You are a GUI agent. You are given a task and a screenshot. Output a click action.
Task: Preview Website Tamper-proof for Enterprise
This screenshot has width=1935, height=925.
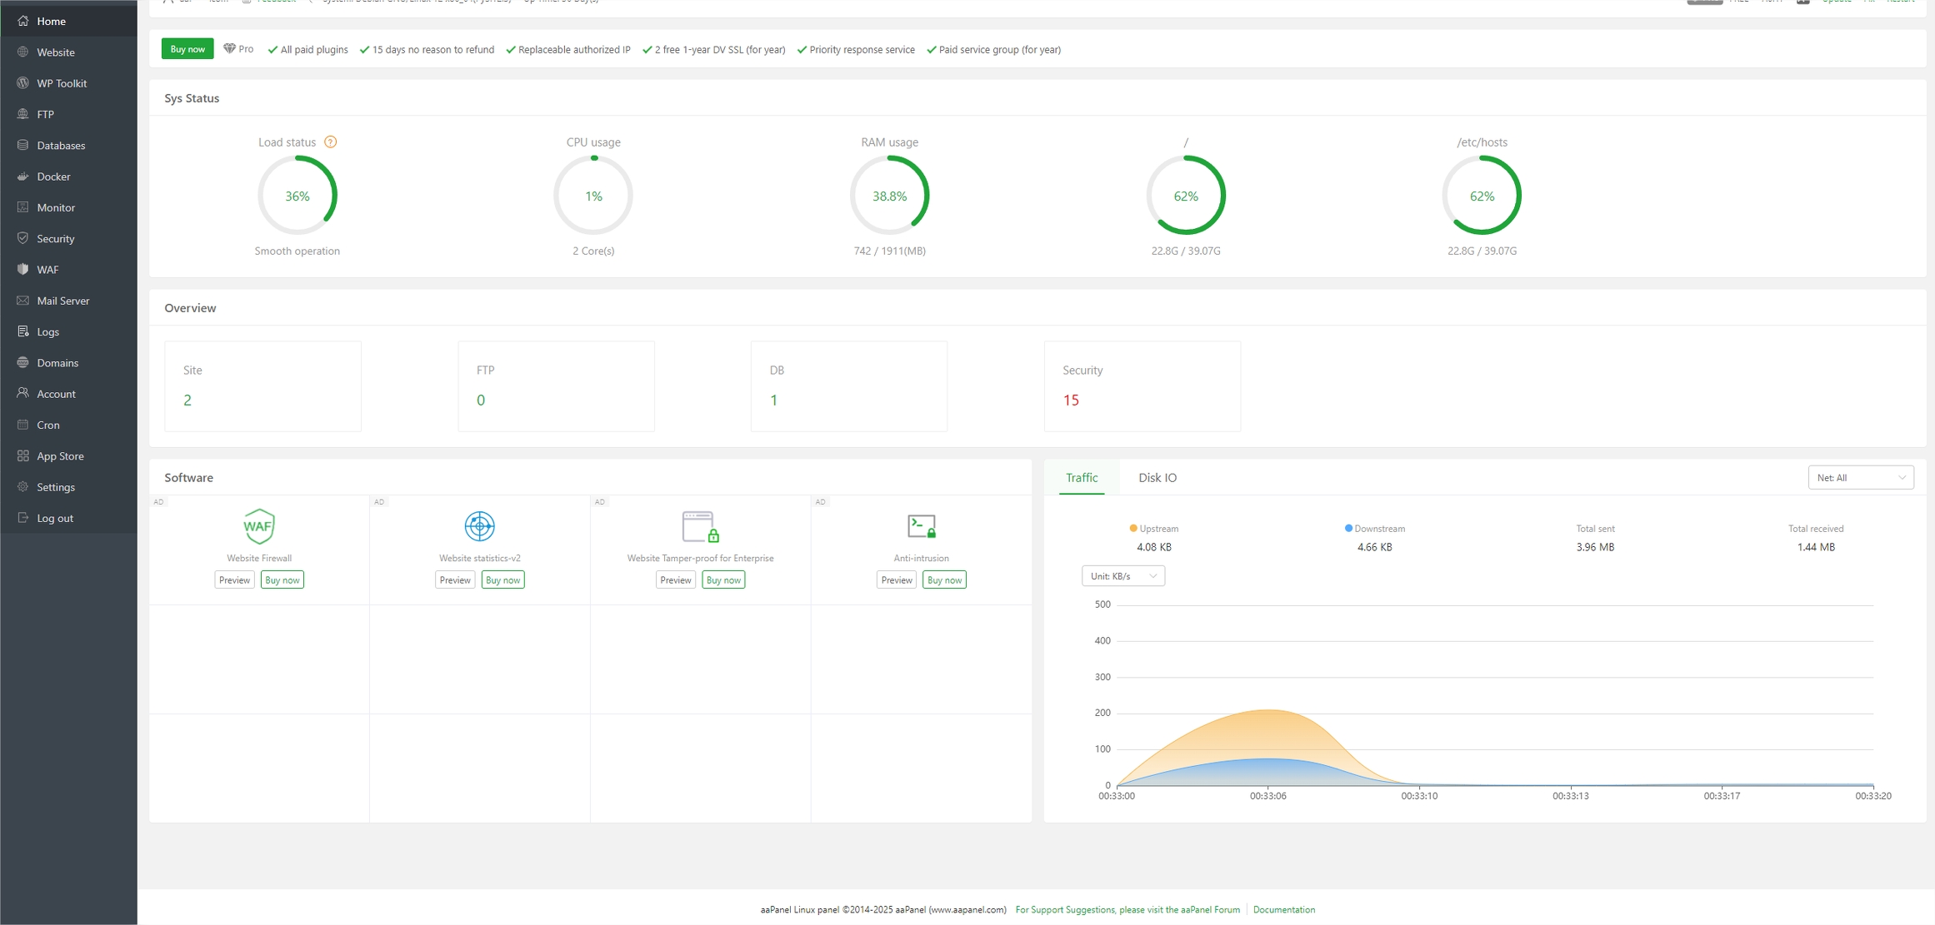pos(675,580)
